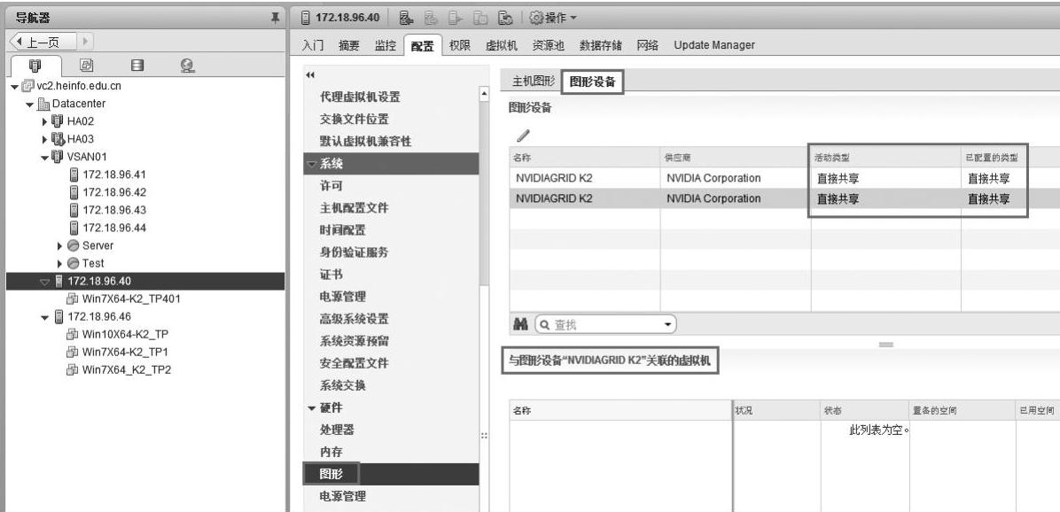Expand the Server resource pool
This screenshot has width=1060, height=512.
[60, 246]
